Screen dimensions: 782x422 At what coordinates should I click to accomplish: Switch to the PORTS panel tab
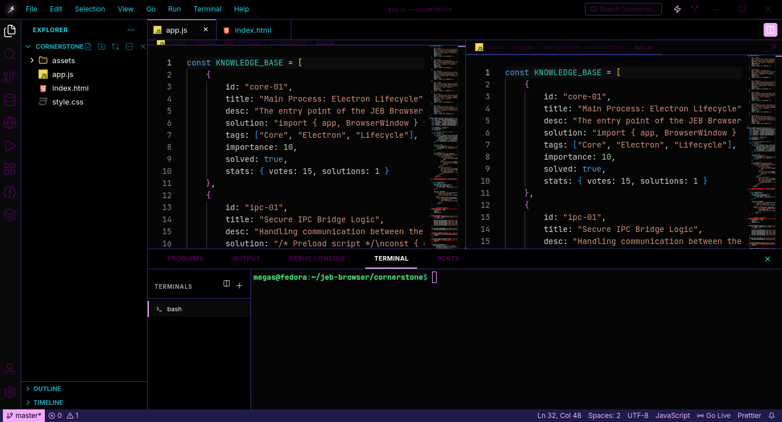448,258
